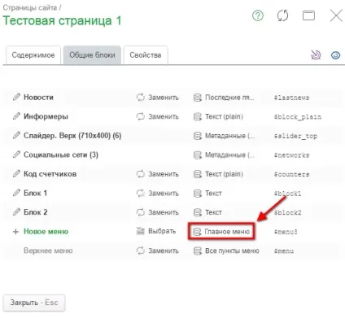The image size is (345, 318).
Task: Click the $networks variable text
Action: point(291,155)
